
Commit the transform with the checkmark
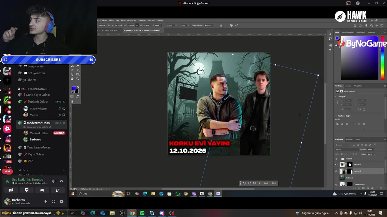237,25
